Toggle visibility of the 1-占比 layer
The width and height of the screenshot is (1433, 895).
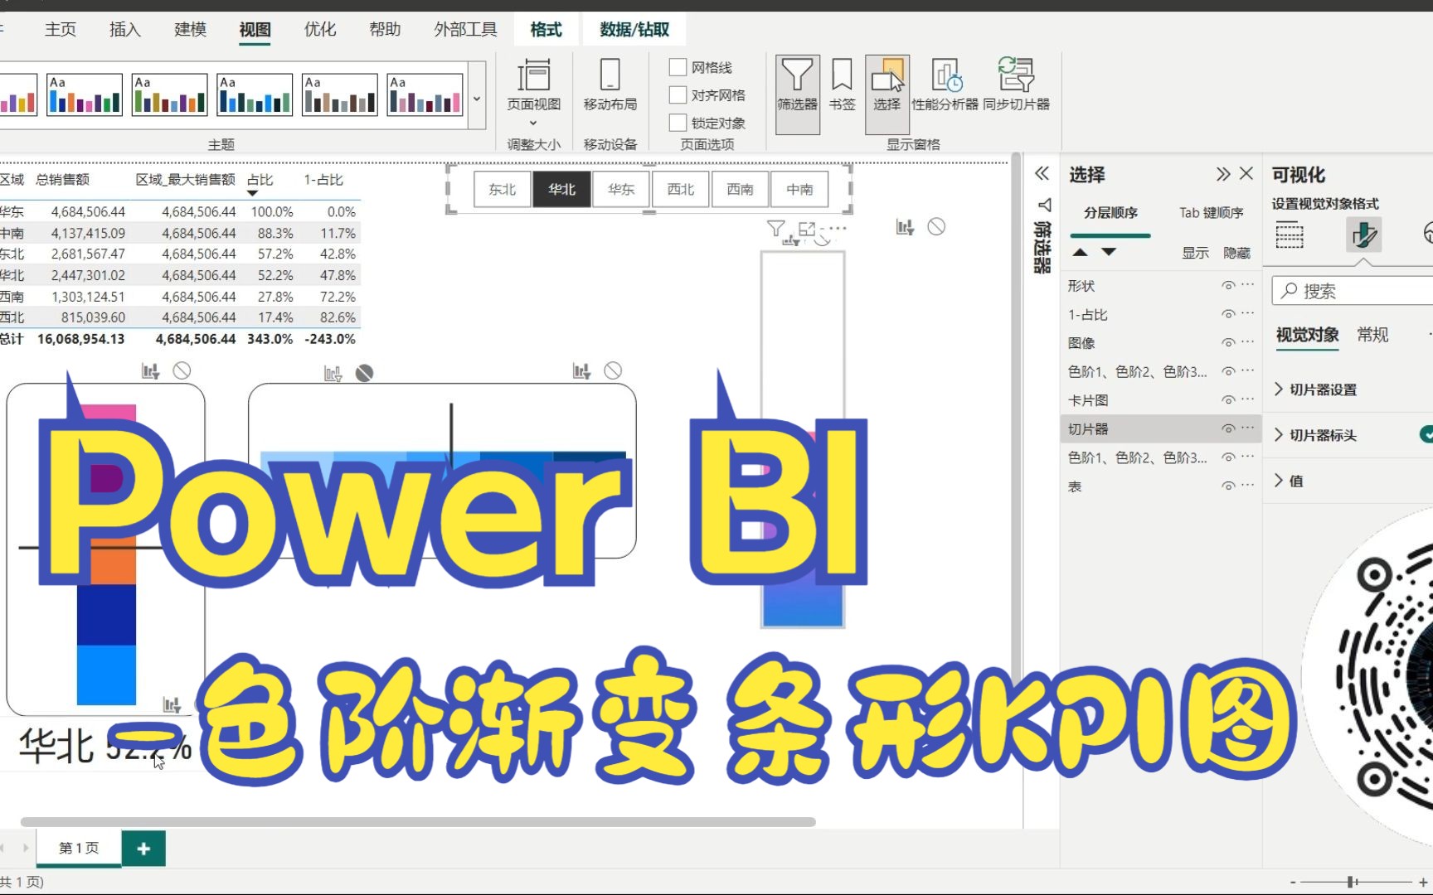(x=1228, y=314)
